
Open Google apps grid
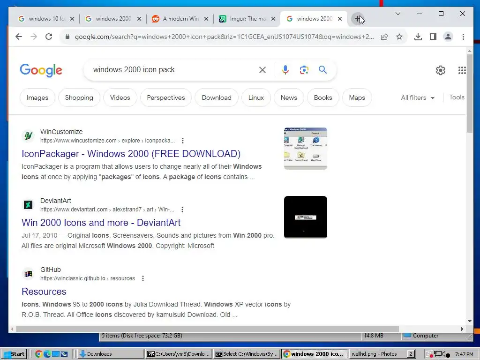tap(462, 70)
